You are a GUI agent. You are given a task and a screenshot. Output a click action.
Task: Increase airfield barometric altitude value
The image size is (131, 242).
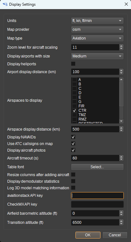pyautogui.click(x=122, y=212)
